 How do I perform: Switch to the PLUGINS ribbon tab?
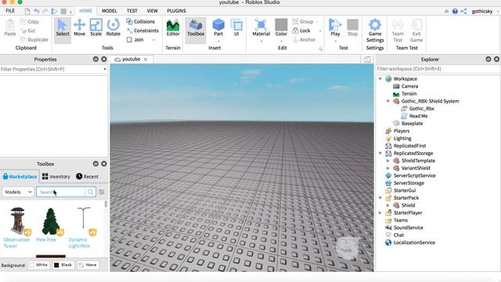tap(176, 11)
